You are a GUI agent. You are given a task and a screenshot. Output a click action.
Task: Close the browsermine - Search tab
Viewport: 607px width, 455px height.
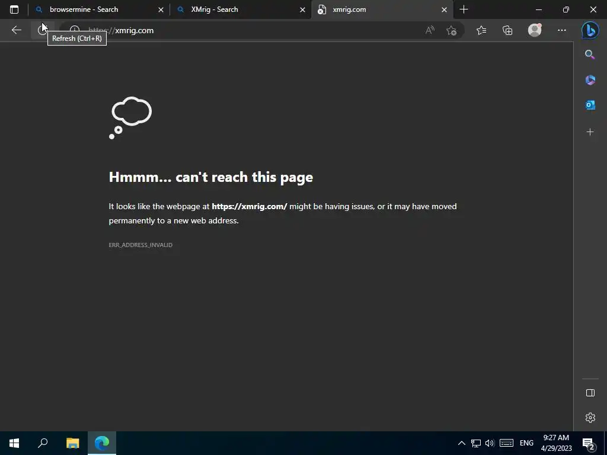[161, 9]
